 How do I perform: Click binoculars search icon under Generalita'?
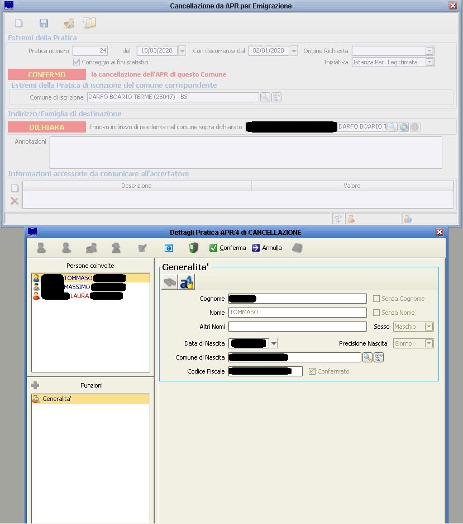coord(170,282)
